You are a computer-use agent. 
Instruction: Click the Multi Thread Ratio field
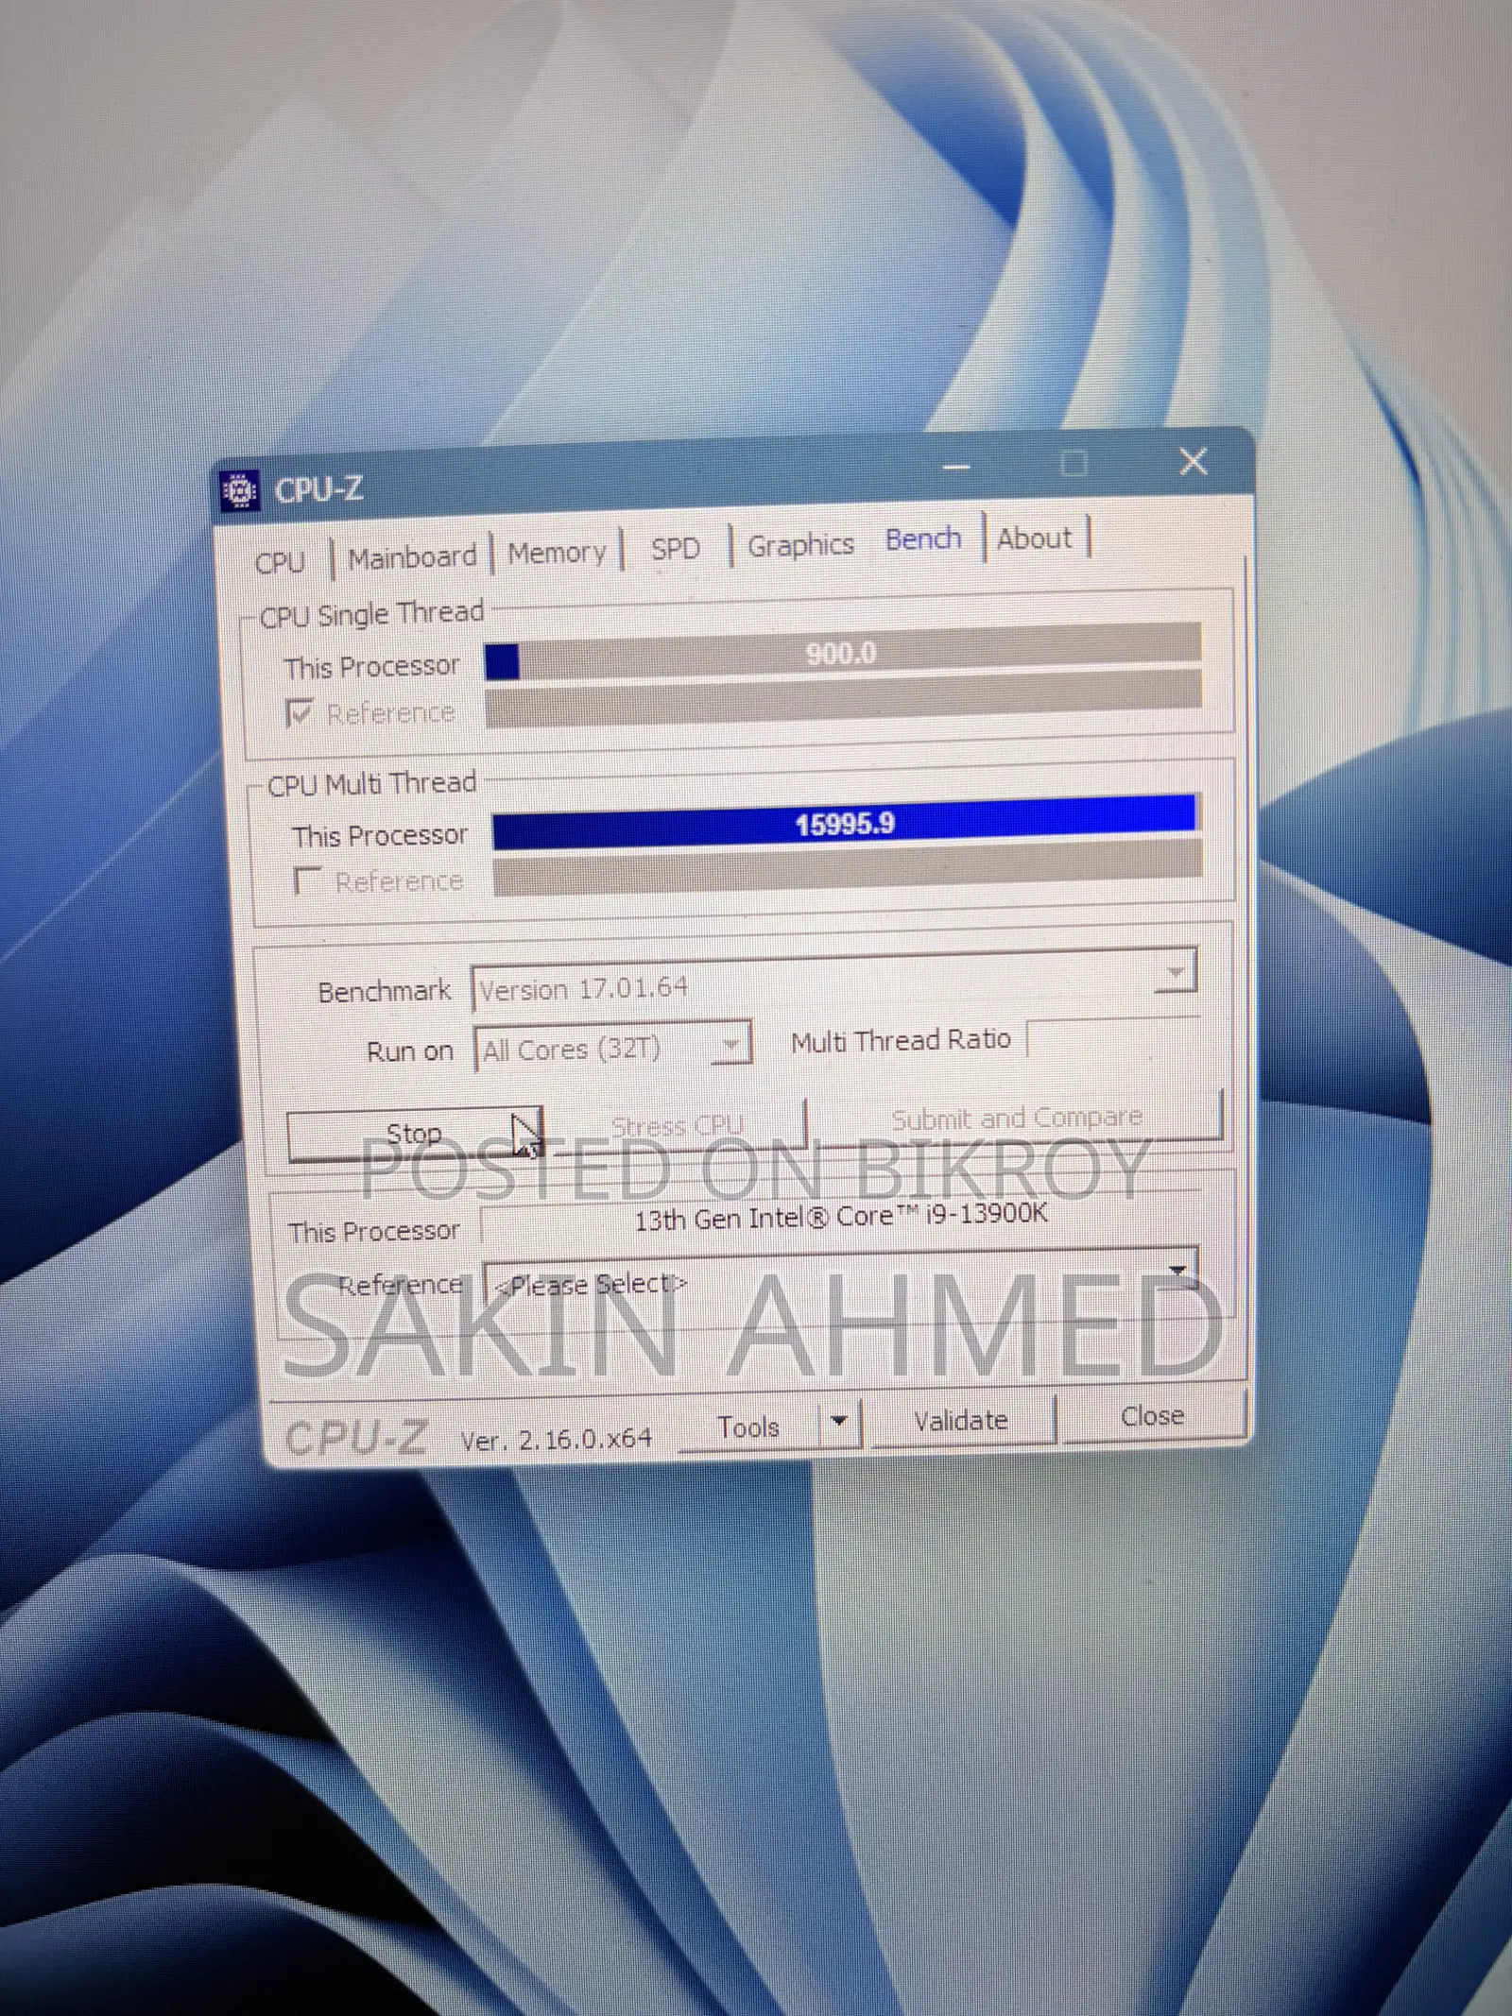pos(1112,1039)
